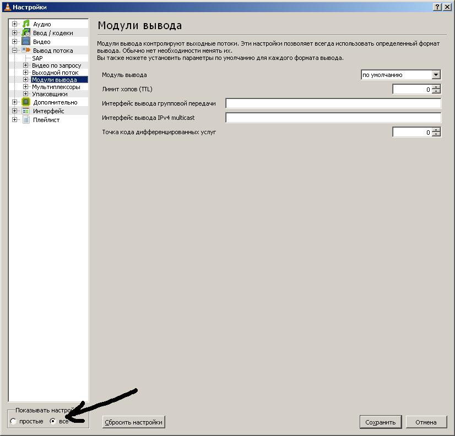Click the Интерфейс icon in tree
The height and width of the screenshot is (436, 455).
point(26,111)
